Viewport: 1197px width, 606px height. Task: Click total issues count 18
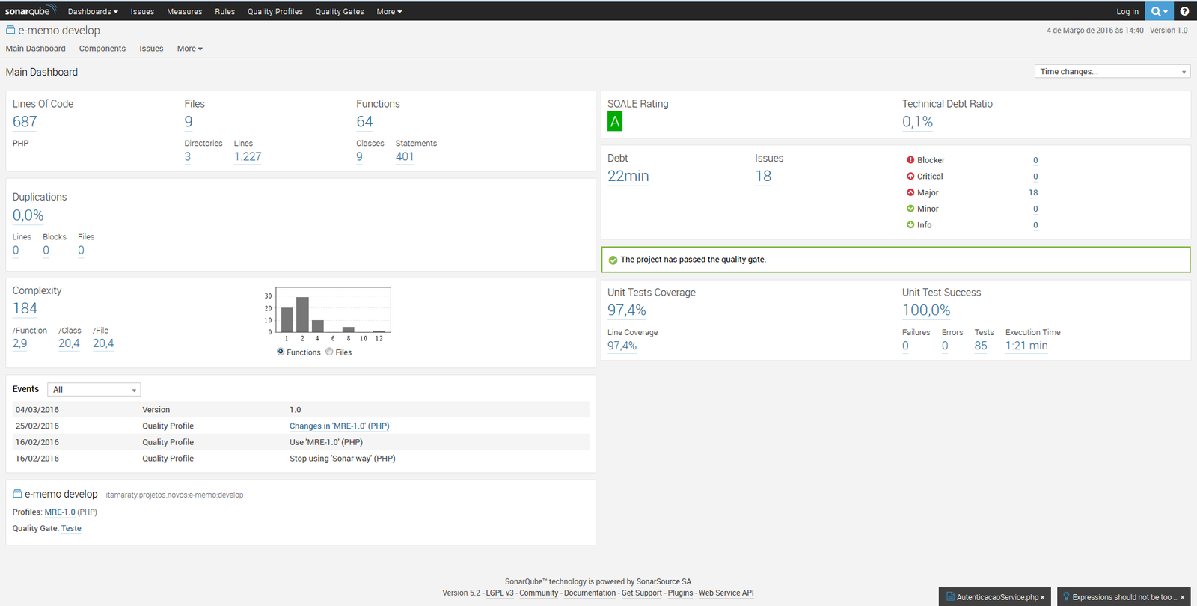pyautogui.click(x=763, y=176)
